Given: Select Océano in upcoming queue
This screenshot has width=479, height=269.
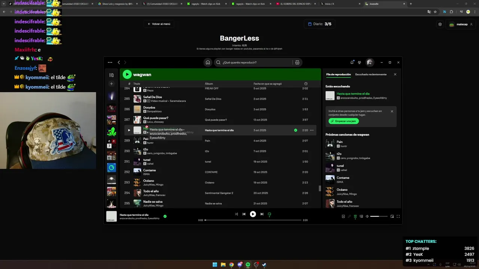Looking at the screenshot, I should (361, 192).
